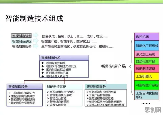163x115 pixels.
Task: Select the yellow 工业机器人 box
Action: [147, 76]
